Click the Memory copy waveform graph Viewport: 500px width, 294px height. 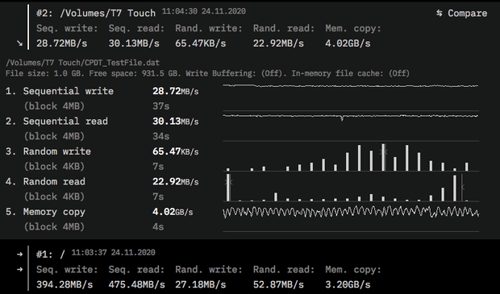[351, 217]
